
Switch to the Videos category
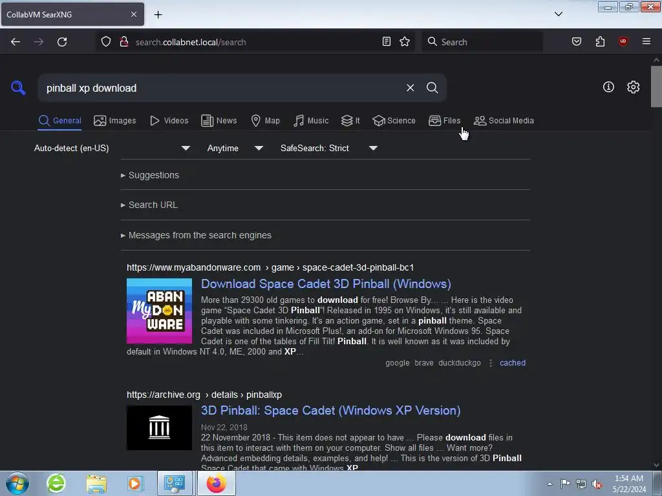169,121
